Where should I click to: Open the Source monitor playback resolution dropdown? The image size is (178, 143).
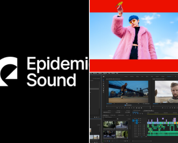140,104
